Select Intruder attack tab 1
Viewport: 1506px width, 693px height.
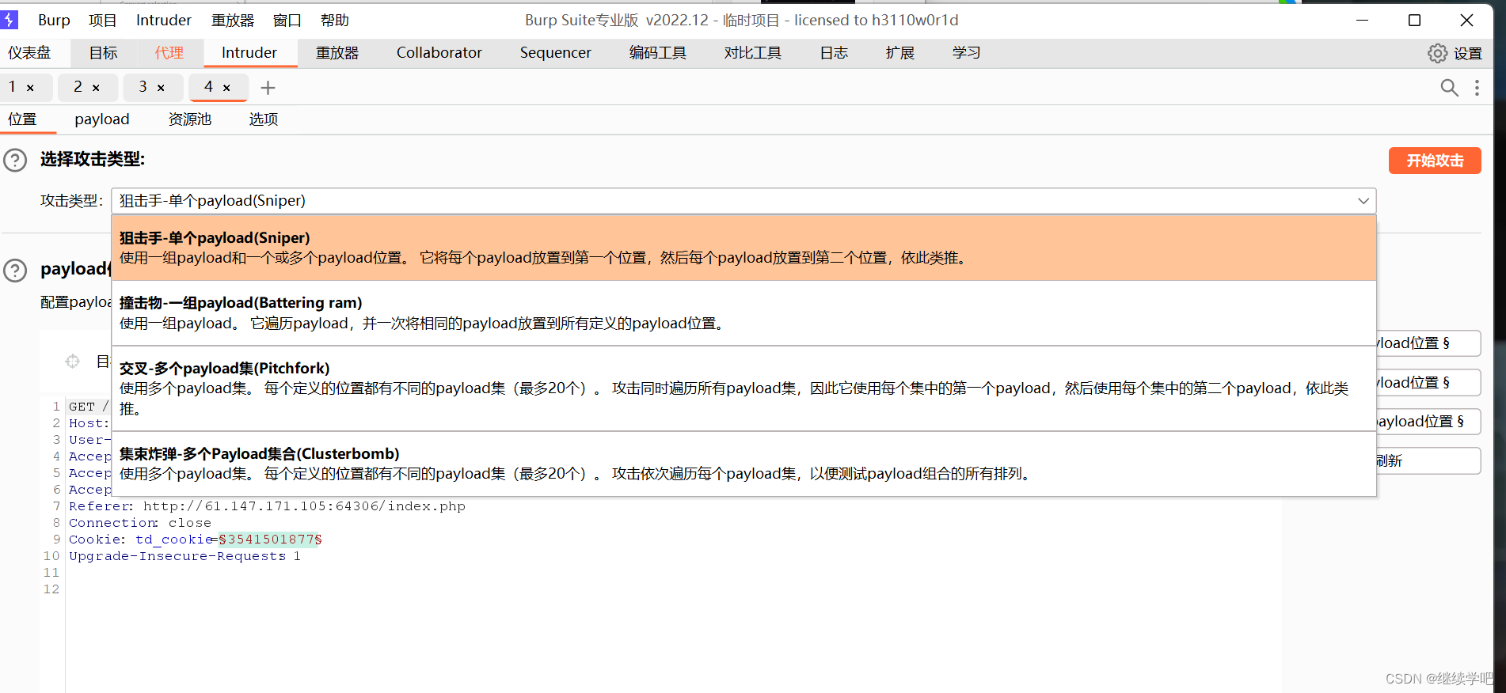(13, 87)
